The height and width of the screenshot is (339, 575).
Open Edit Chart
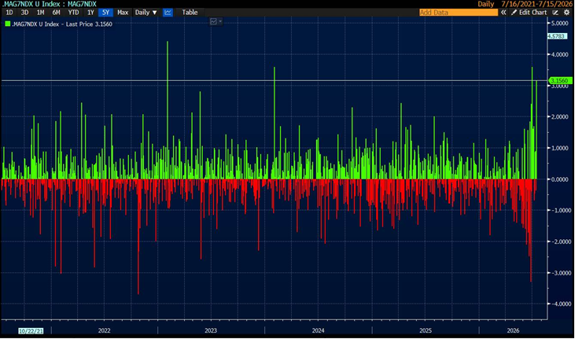[x=529, y=13]
